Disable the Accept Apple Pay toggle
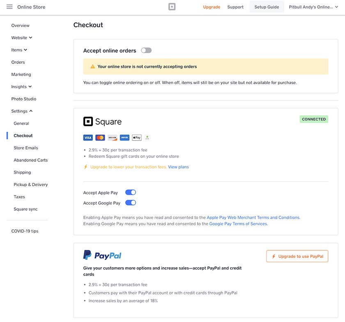345x322 pixels. [131, 192]
